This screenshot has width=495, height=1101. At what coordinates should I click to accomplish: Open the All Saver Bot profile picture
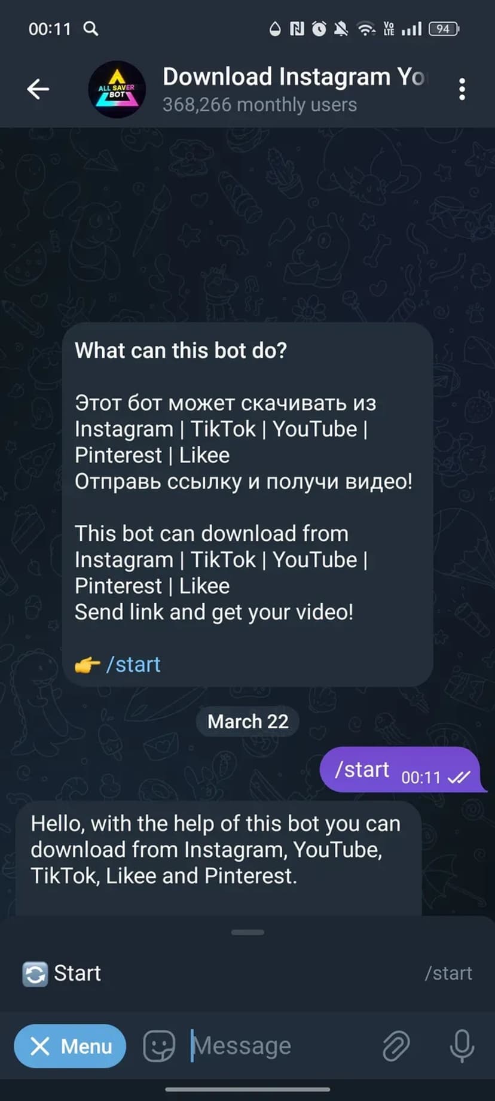pyautogui.click(x=117, y=89)
